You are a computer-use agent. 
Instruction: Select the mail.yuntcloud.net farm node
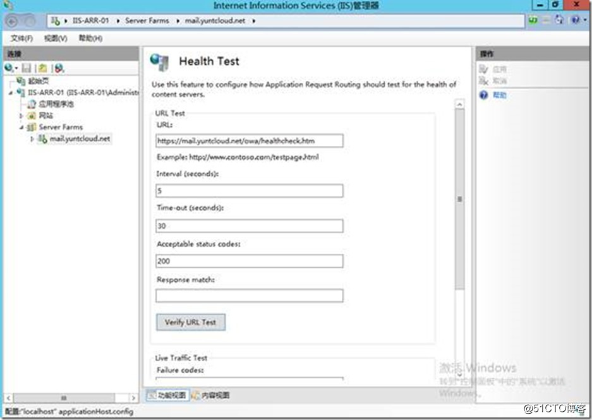coord(80,139)
